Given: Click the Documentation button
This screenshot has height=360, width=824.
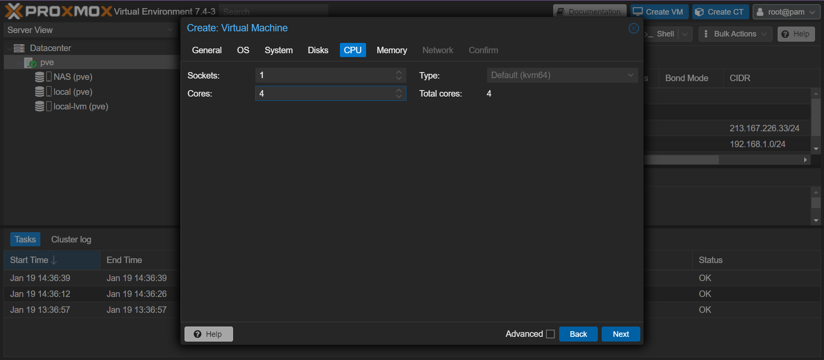Looking at the screenshot, I should pyautogui.click(x=590, y=12).
